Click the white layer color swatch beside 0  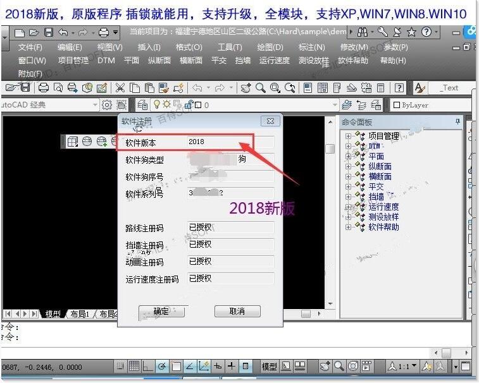[198, 105]
